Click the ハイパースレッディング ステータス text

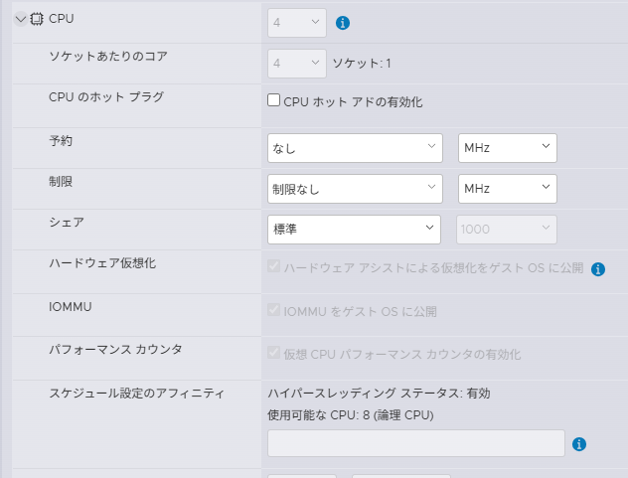click(x=379, y=394)
